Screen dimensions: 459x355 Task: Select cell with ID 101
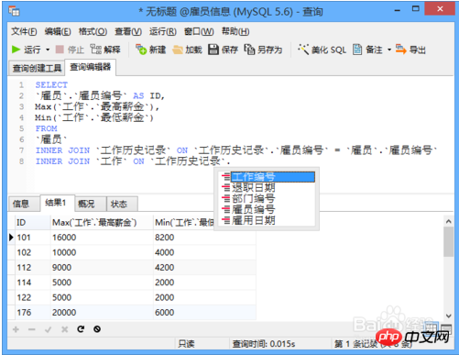pos(32,238)
